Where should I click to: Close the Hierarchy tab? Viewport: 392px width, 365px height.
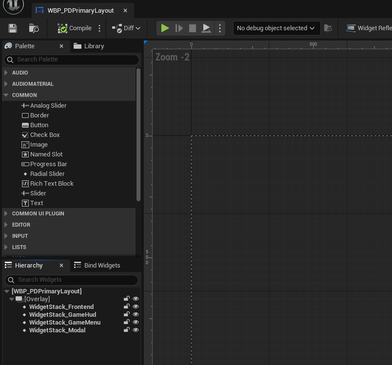[x=61, y=265]
